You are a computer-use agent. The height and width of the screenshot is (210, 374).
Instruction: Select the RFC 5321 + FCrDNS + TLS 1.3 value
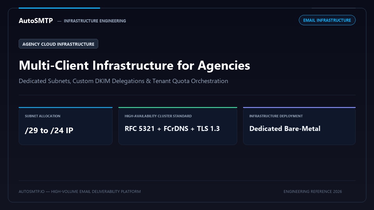pyautogui.click(x=172, y=129)
